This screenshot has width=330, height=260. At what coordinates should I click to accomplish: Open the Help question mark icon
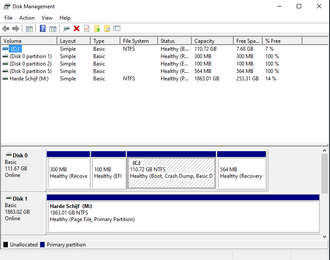(43, 28)
